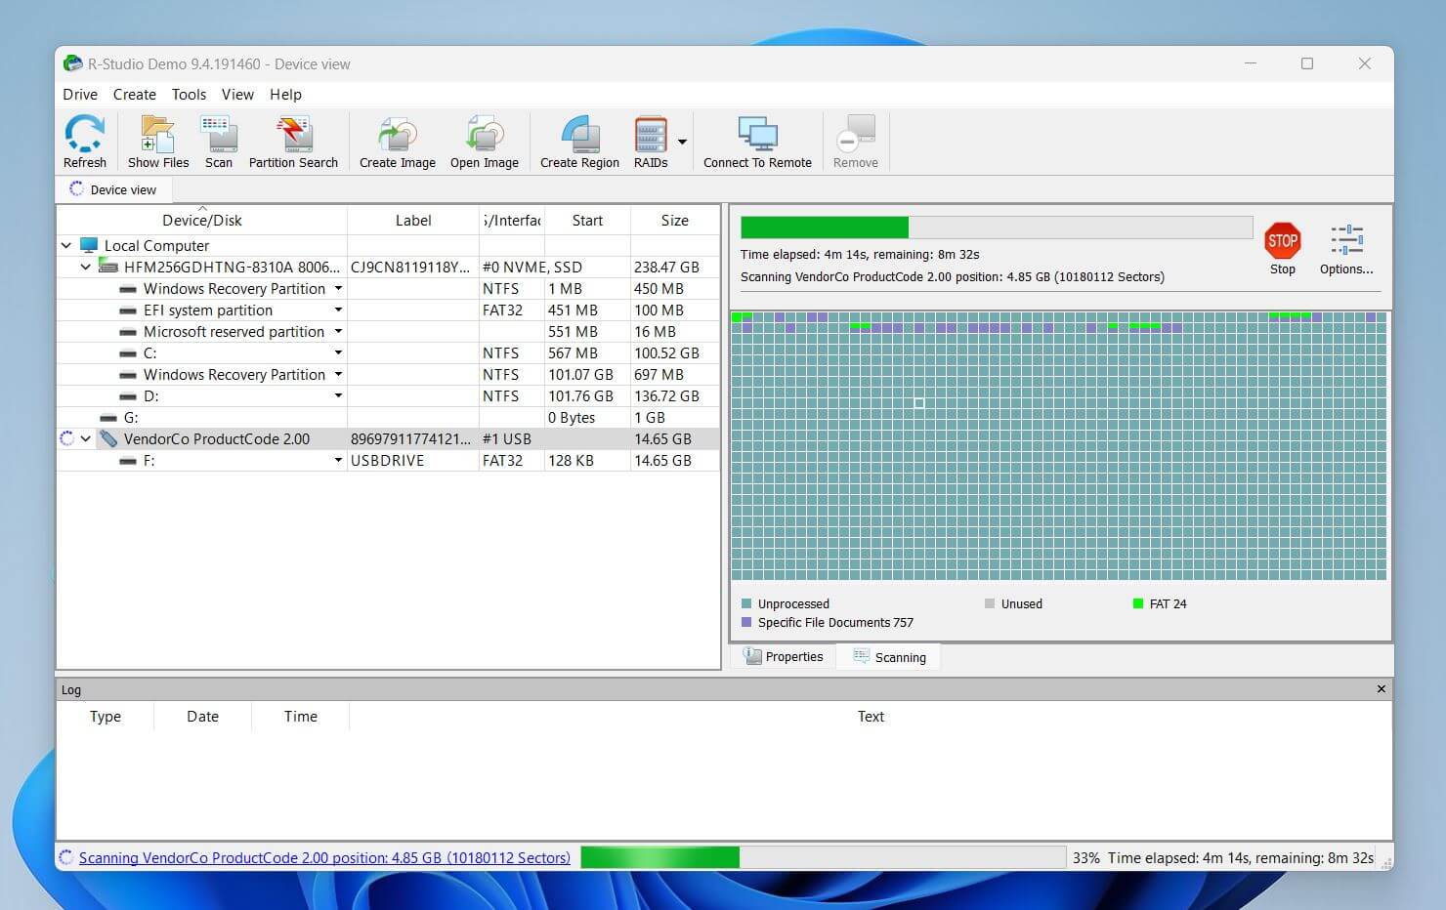The width and height of the screenshot is (1446, 910).
Task: Click the Connect To Remote icon
Action: [757, 140]
